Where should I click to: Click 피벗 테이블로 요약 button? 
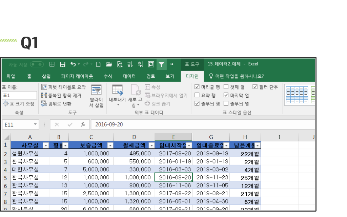pos(63,87)
